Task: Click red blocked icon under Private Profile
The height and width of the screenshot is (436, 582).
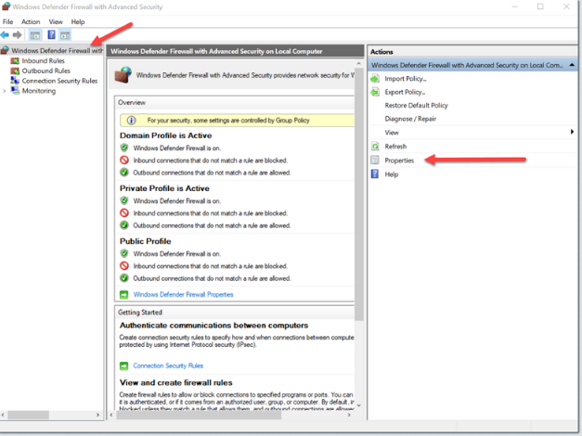Action: 124,213
